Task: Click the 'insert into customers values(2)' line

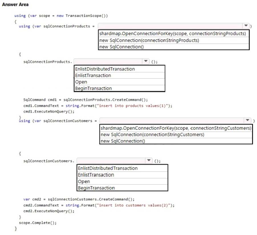Action: (x=99, y=205)
